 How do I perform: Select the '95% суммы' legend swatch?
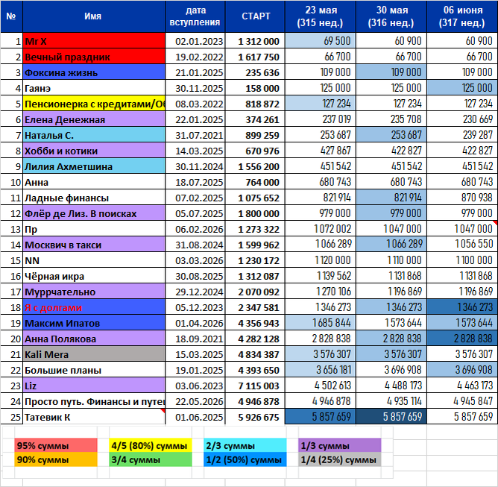coord(56,445)
